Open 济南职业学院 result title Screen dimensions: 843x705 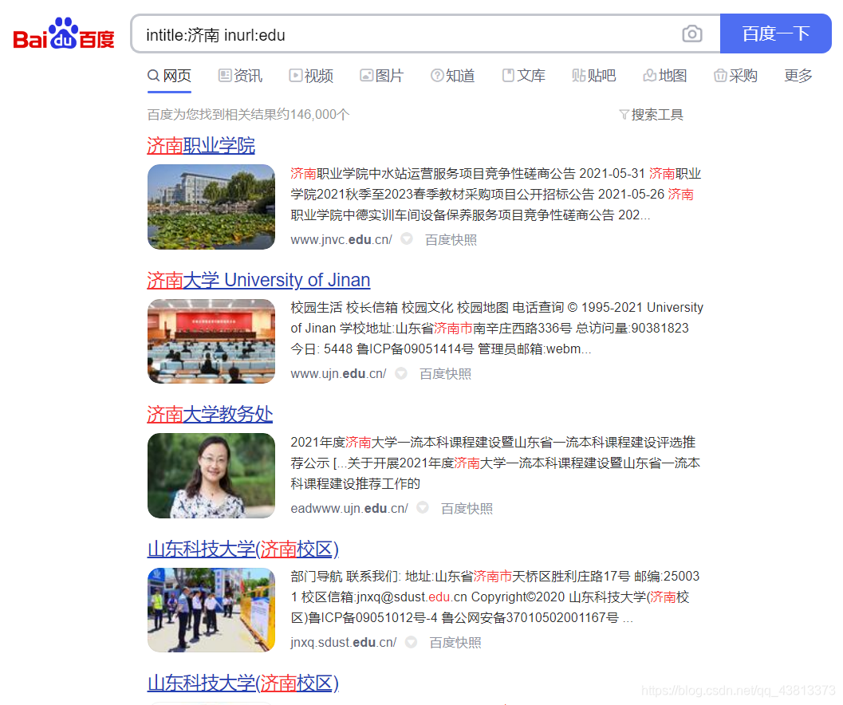(201, 146)
